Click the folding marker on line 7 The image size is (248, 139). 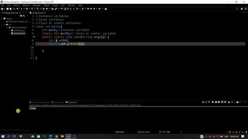click(x=34, y=37)
